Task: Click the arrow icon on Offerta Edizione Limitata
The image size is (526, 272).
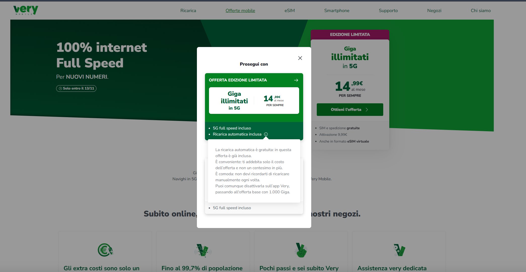Action: coord(296,80)
